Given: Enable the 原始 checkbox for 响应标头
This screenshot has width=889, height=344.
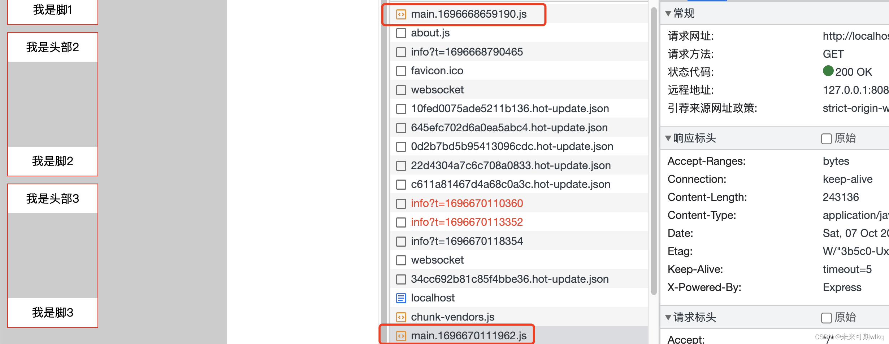Looking at the screenshot, I should click(826, 139).
